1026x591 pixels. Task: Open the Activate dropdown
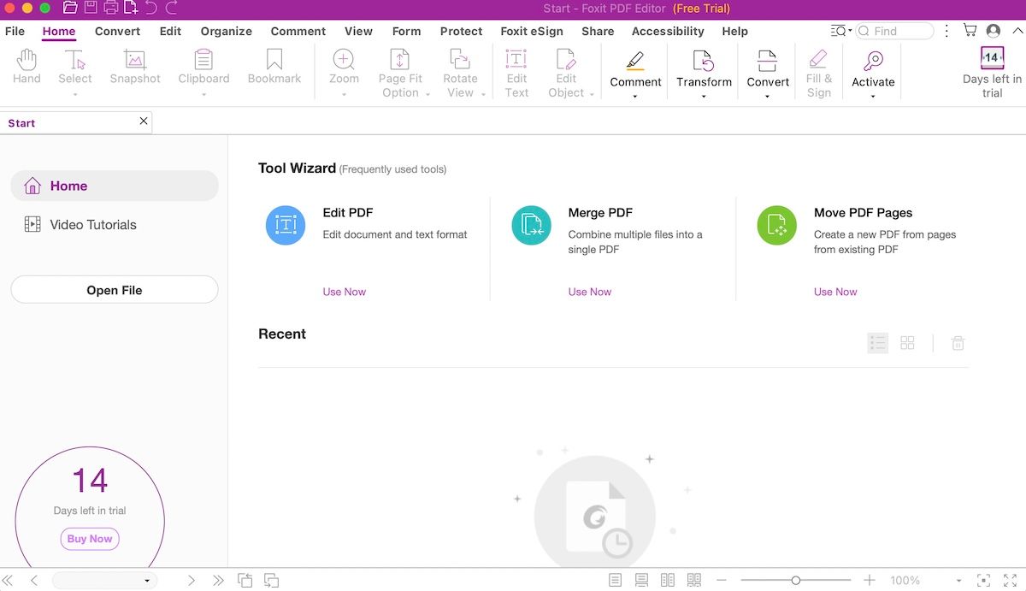coord(873,97)
